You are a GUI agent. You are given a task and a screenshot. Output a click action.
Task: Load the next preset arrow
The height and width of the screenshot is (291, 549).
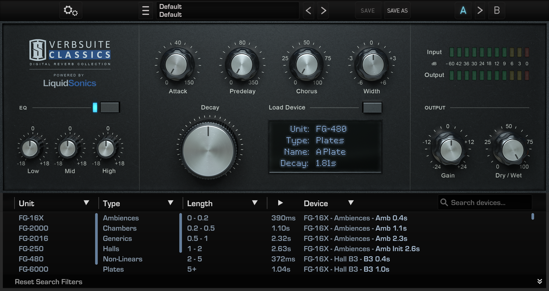click(323, 10)
